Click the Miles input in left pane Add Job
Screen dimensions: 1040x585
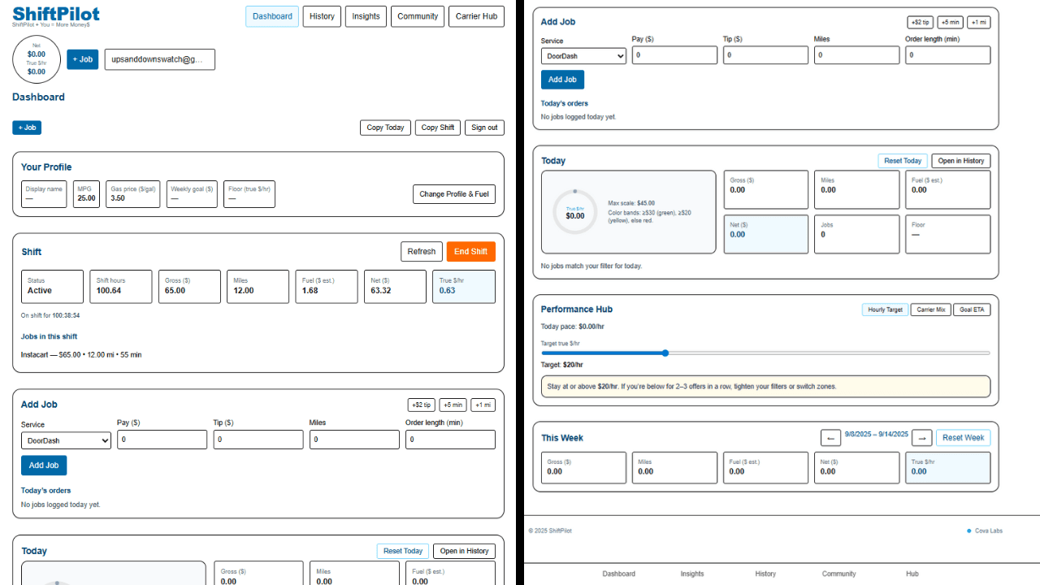(x=354, y=440)
